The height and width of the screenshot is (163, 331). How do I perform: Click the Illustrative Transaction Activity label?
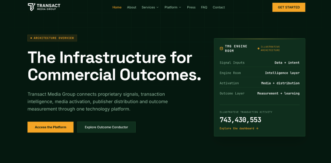click(246, 112)
